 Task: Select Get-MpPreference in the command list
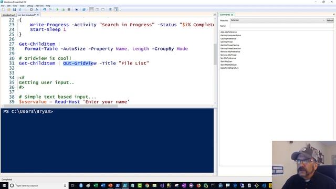point(228,38)
